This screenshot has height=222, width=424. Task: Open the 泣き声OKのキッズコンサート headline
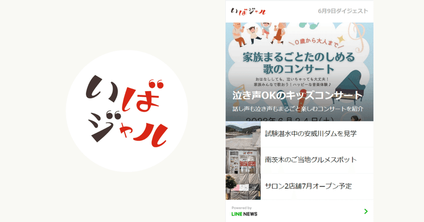pyautogui.click(x=297, y=95)
